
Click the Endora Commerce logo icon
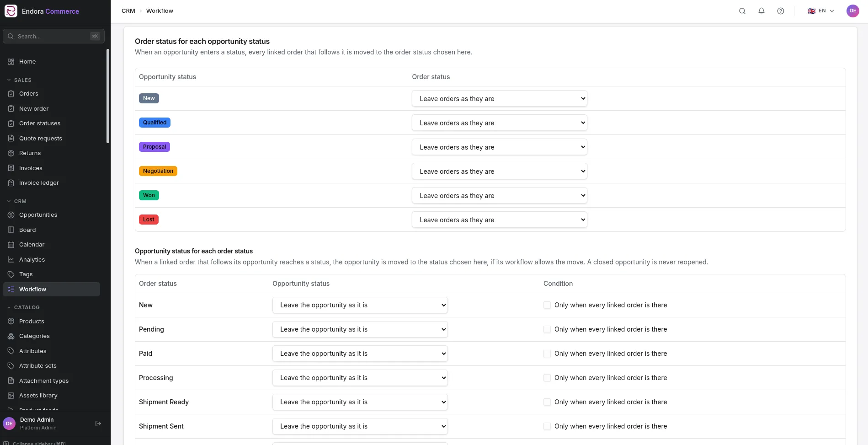click(x=11, y=11)
